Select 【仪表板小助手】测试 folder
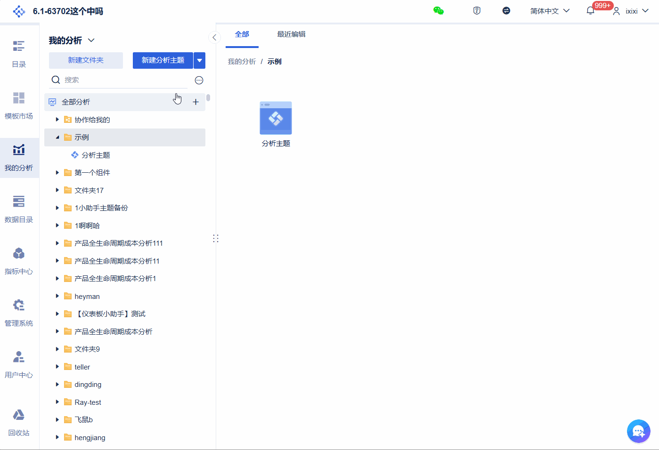 [x=125, y=314]
